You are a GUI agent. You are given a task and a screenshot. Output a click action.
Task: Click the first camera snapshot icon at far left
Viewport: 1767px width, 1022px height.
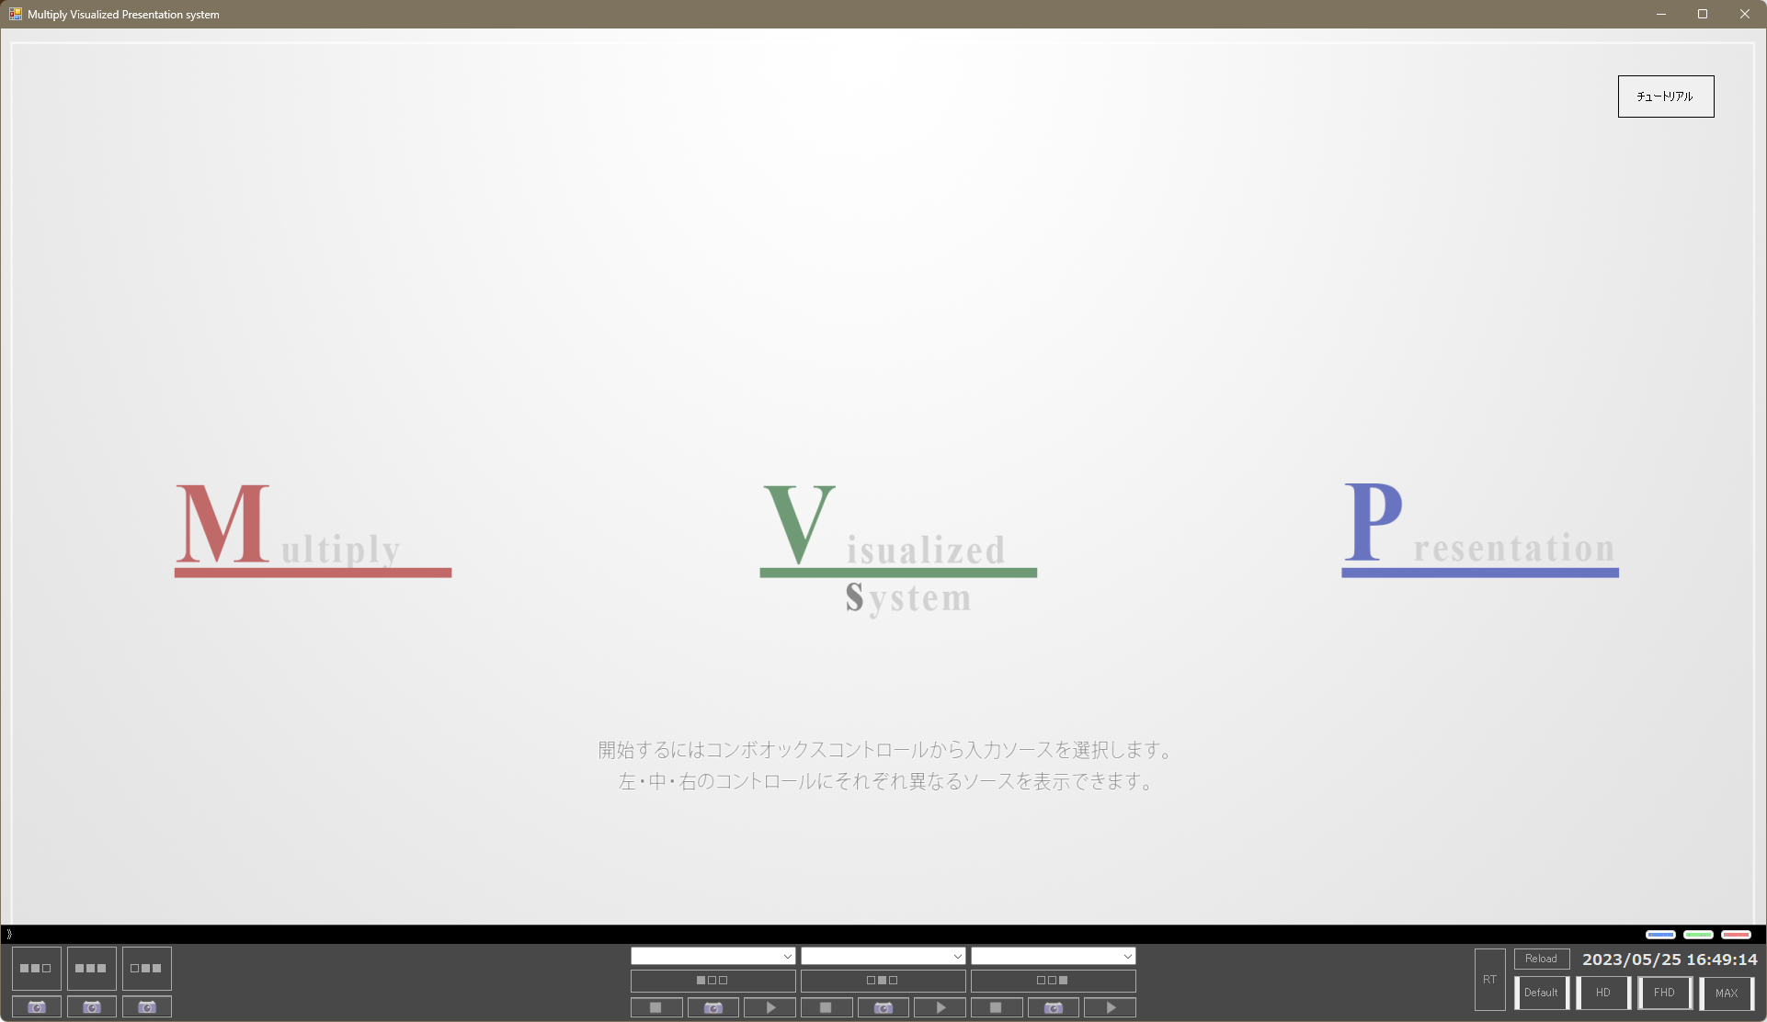click(x=37, y=1006)
